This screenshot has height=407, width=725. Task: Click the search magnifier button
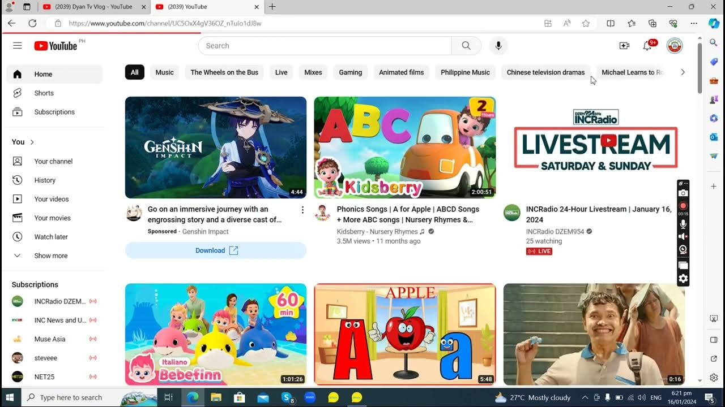[x=466, y=46]
